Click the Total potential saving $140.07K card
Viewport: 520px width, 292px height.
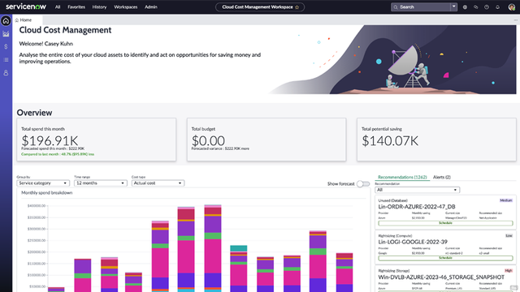[x=436, y=140]
